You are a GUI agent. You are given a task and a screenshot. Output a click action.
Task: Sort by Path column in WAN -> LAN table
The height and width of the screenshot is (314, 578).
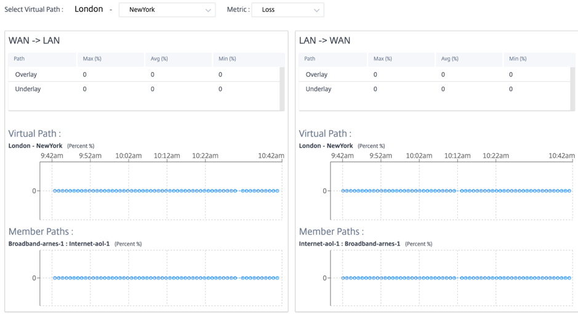pyautogui.click(x=42, y=59)
